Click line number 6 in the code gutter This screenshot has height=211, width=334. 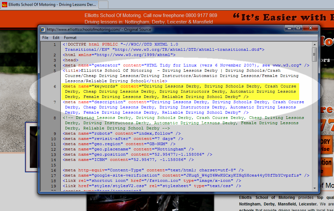pos(54,86)
